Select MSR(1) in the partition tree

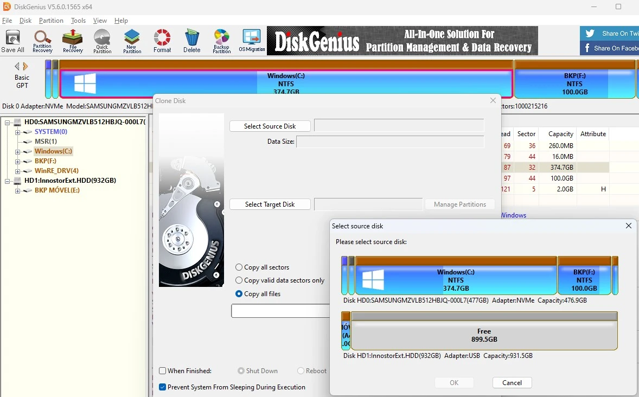point(46,142)
